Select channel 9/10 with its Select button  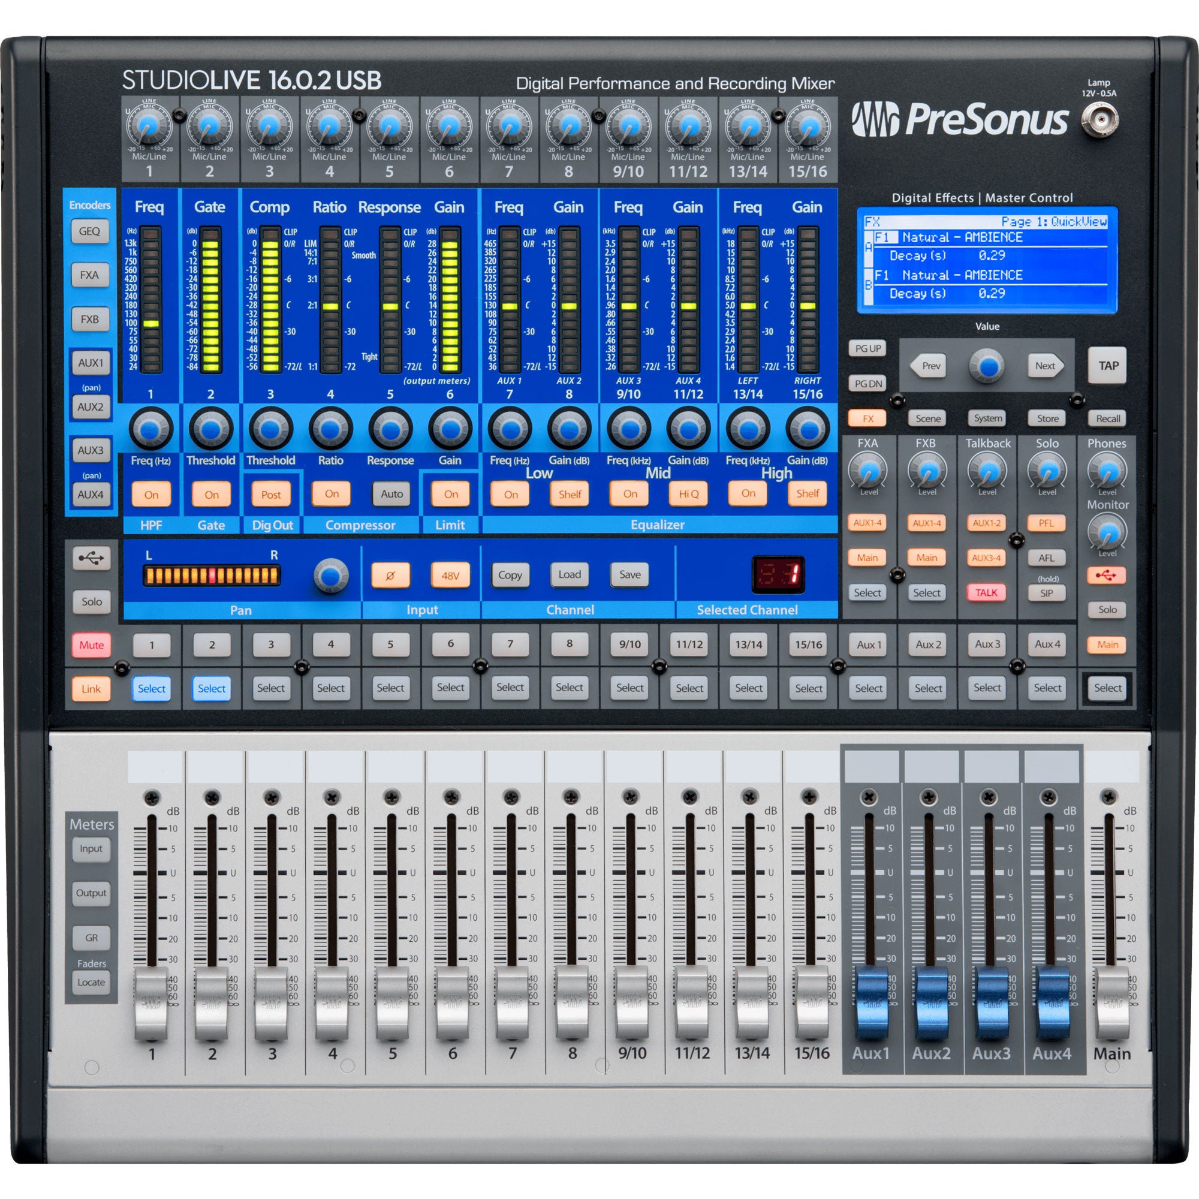pyautogui.click(x=629, y=688)
